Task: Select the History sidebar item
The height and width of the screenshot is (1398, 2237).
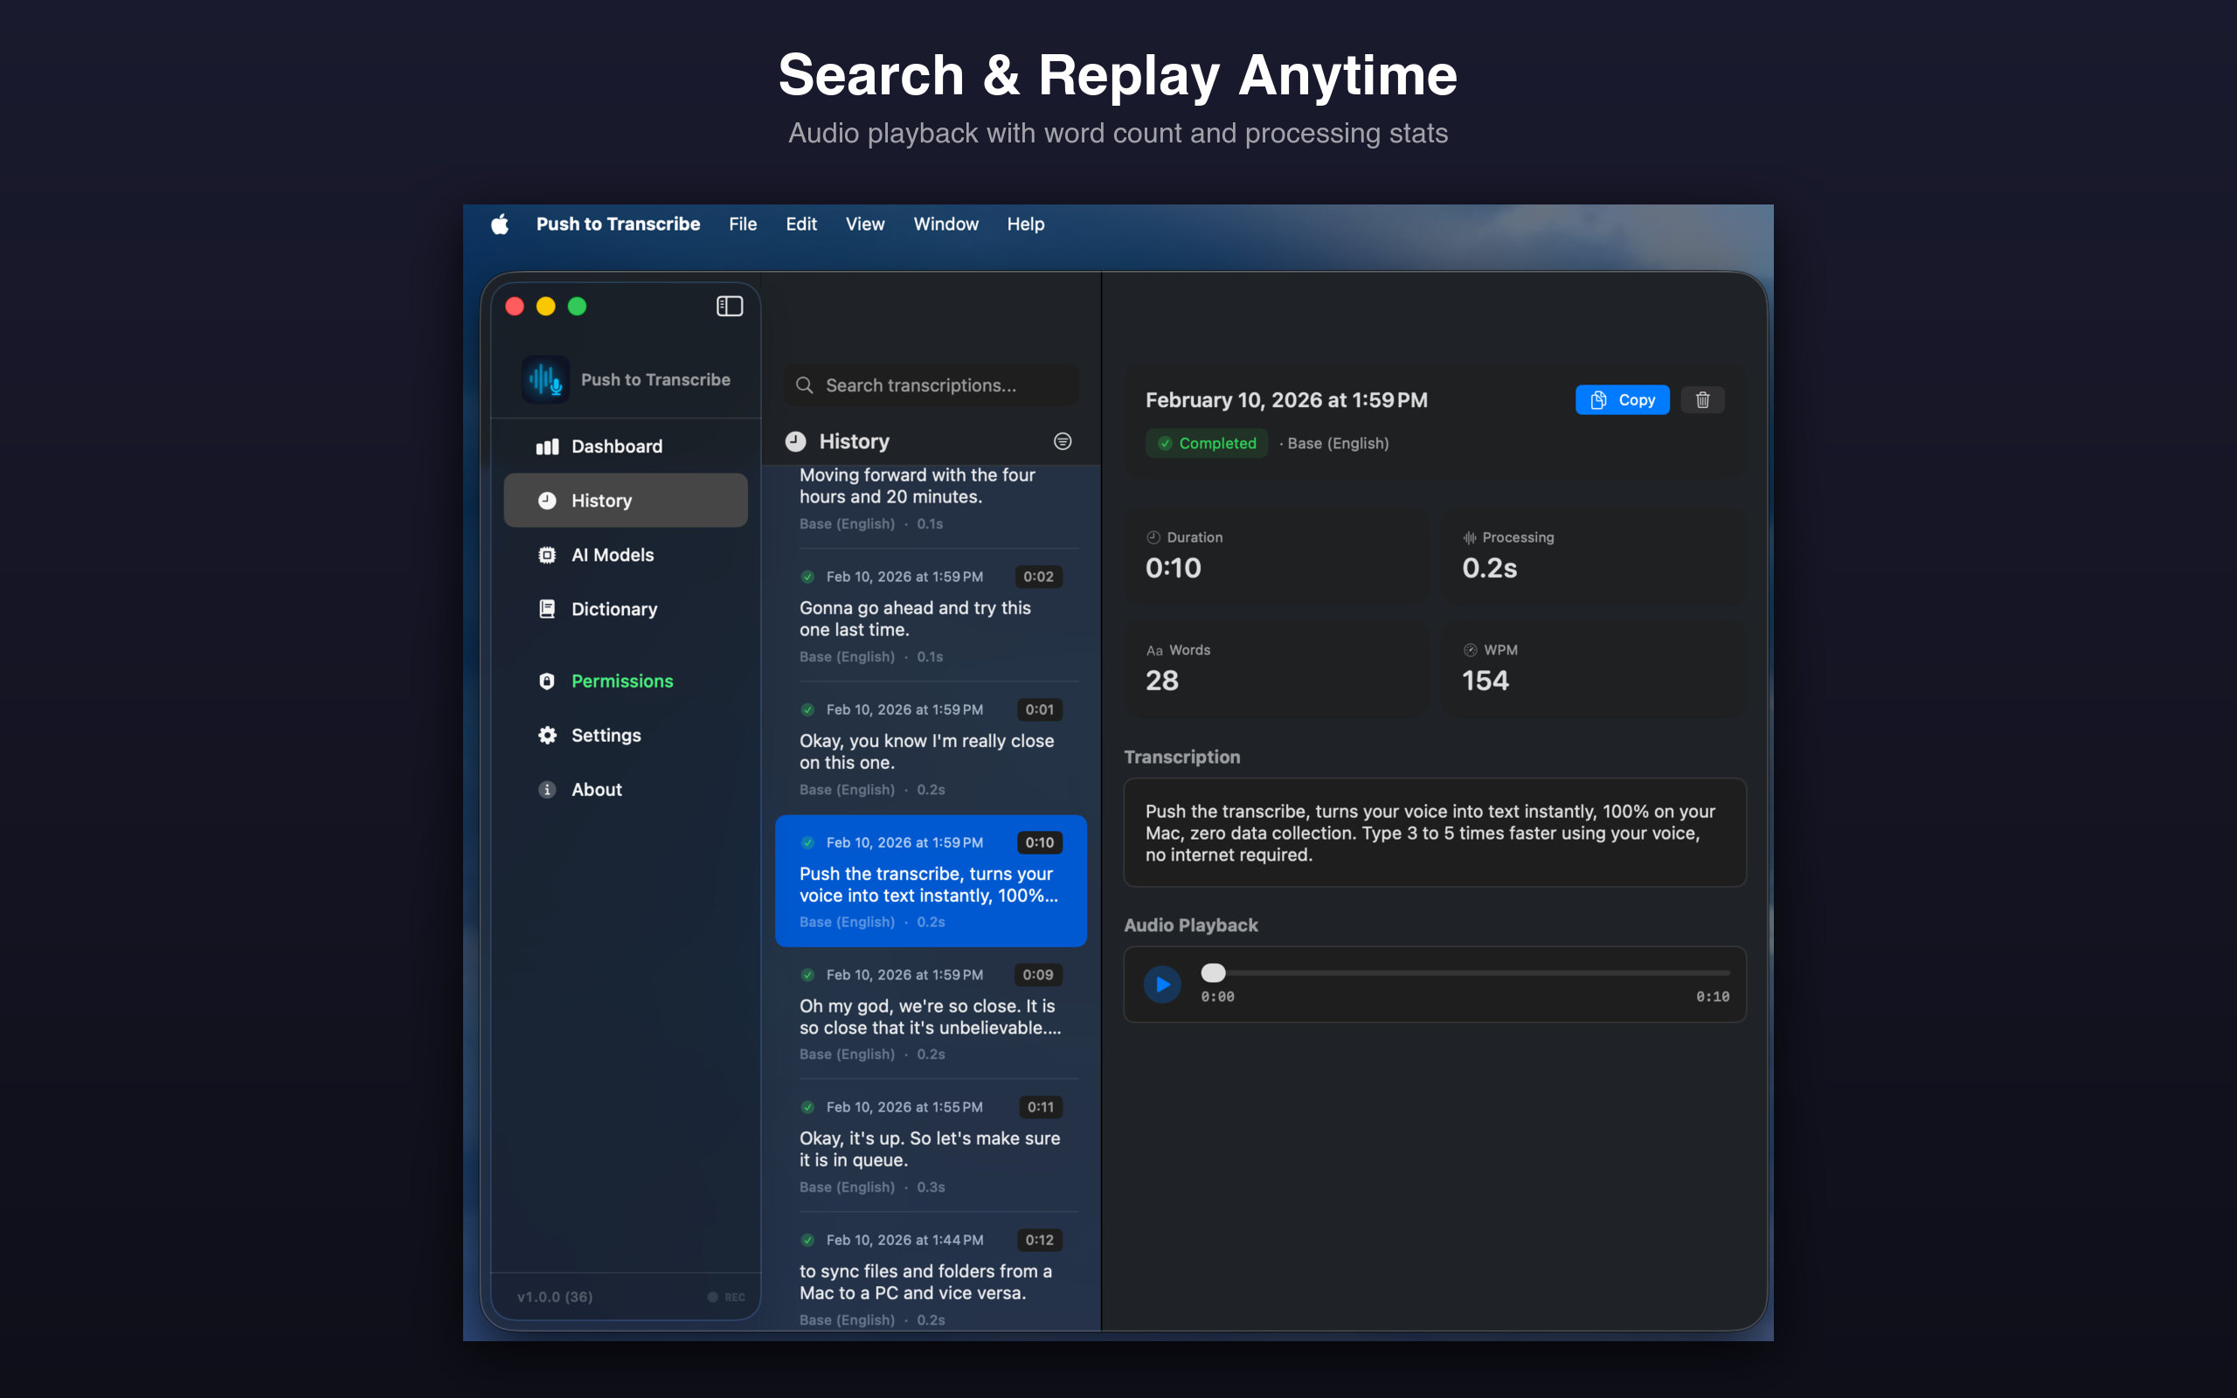Action: [602, 500]
